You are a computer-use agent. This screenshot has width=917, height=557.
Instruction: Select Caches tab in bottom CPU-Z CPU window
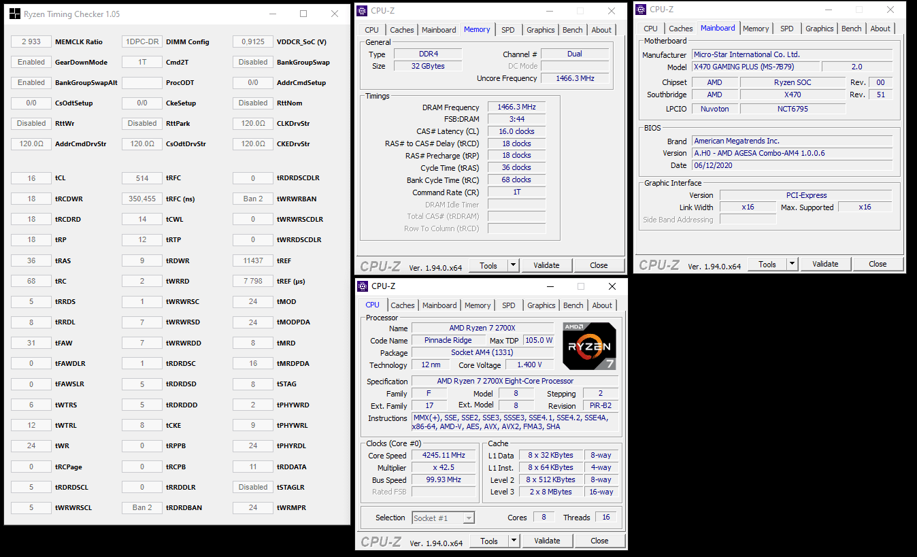pyautogui.click(x=403, y=305)
